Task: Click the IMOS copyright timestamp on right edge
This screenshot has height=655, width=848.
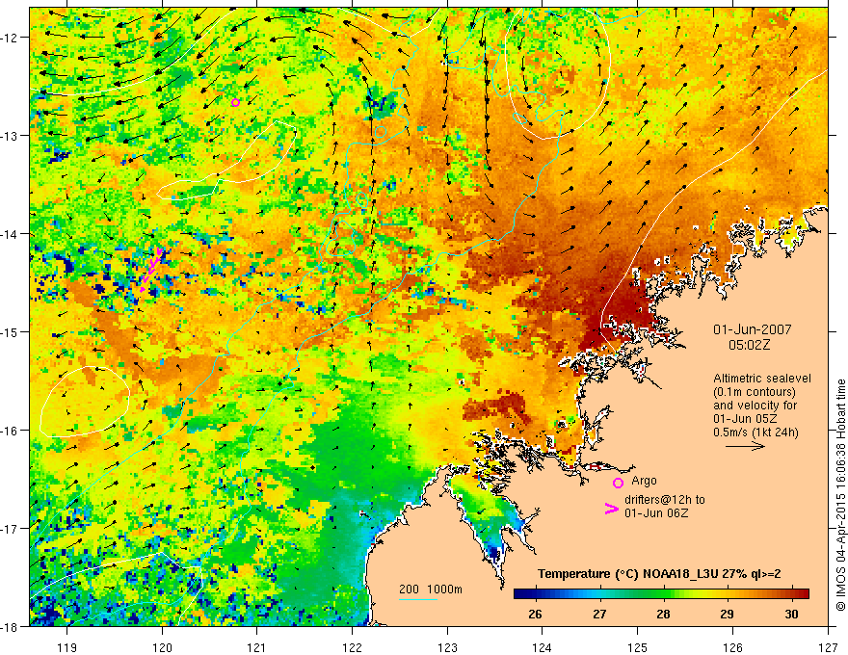Action: (840, 495)
